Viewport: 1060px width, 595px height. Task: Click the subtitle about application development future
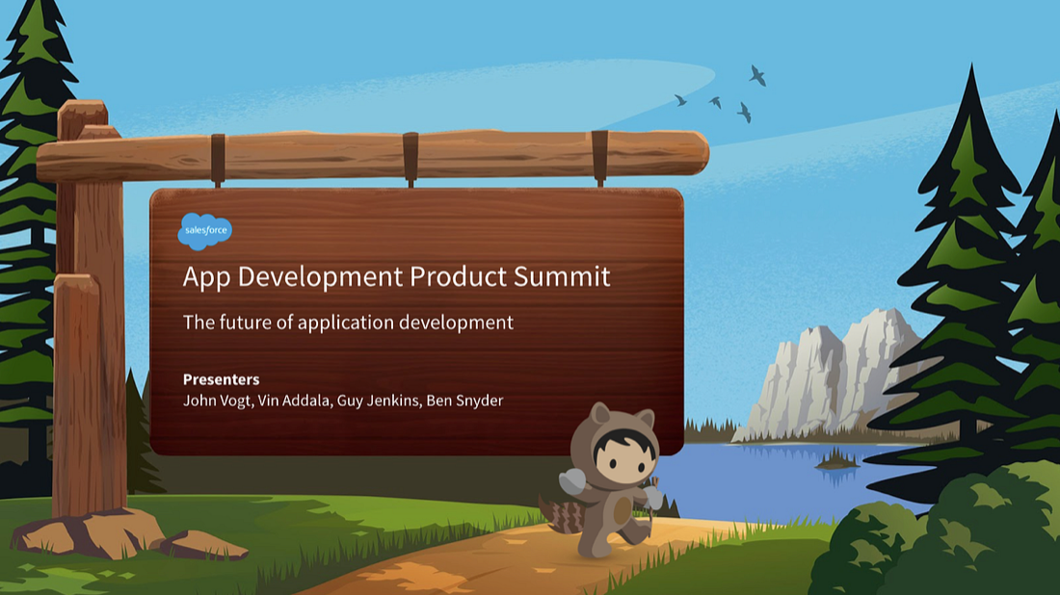click(x=349, y=323)
